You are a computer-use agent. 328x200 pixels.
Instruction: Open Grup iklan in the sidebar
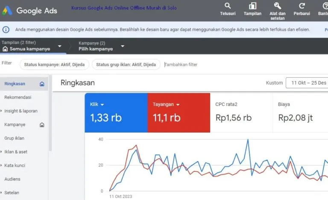coord(14,138)
